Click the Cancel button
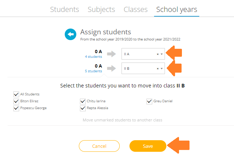 99,146
